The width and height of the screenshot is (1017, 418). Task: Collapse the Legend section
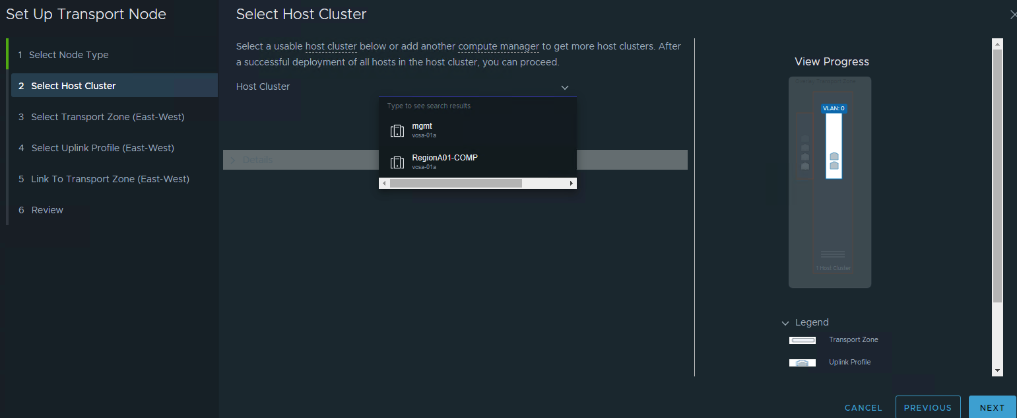[x=785, y=323]
